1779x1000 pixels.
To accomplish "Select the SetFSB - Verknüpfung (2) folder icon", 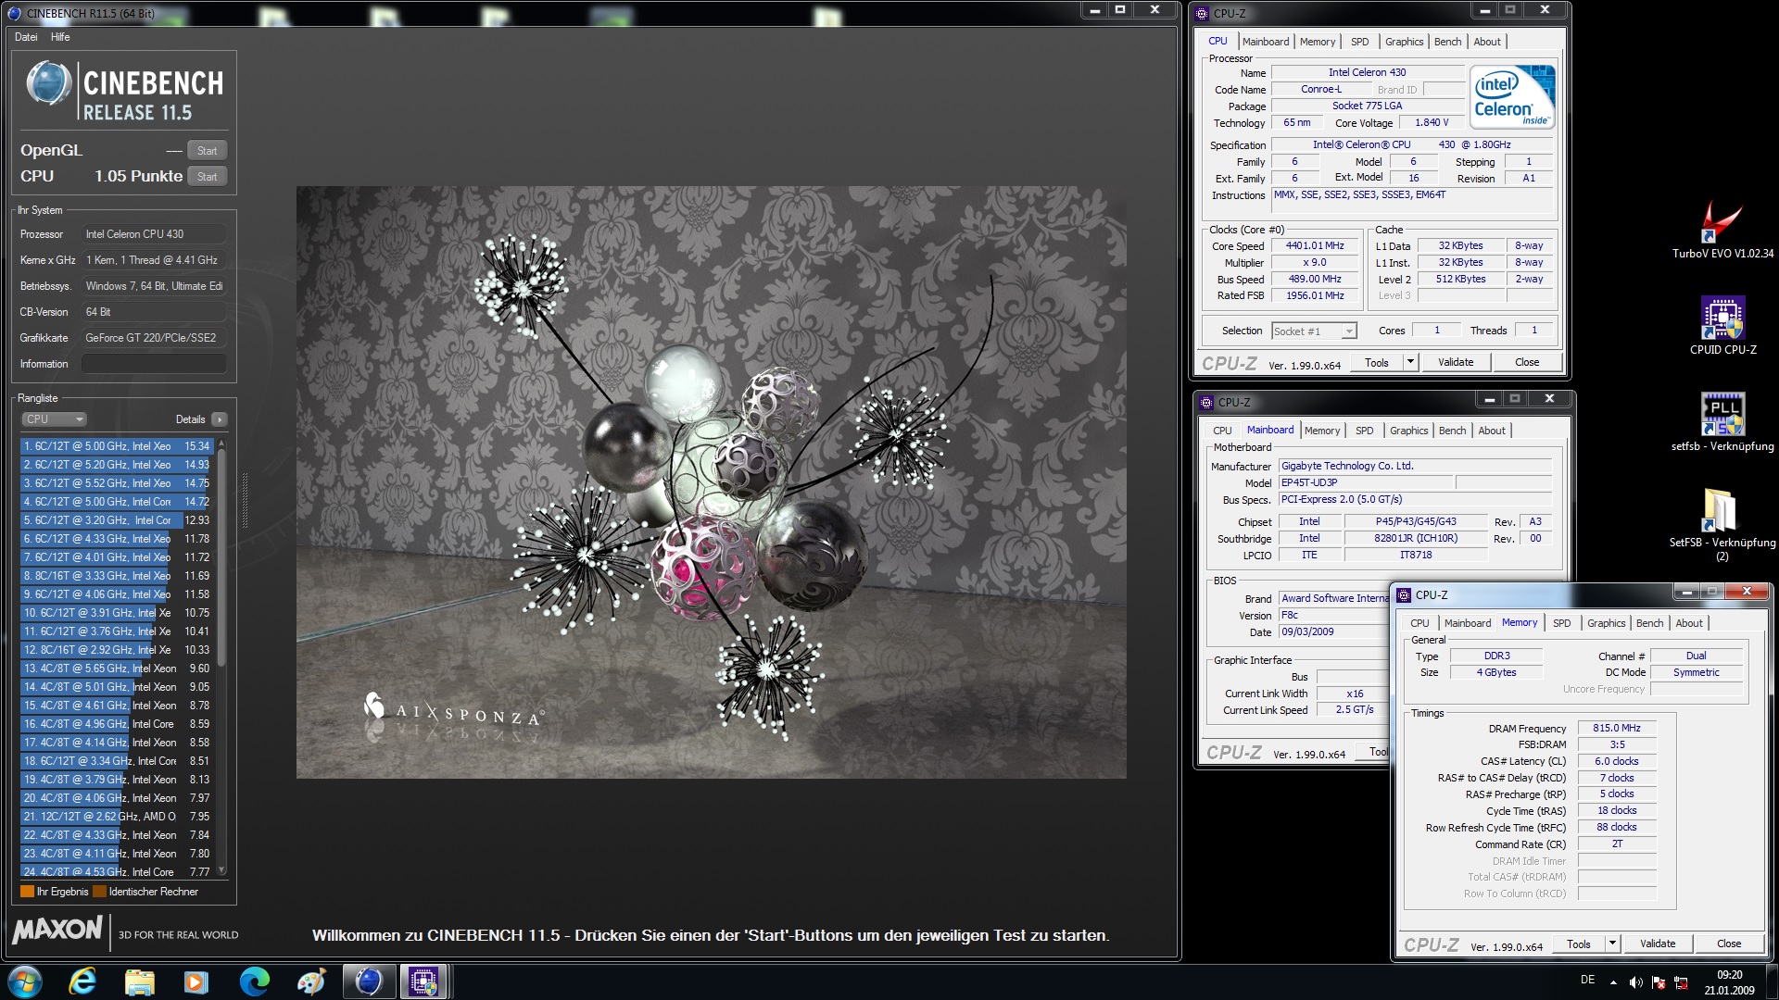I will [1722, 524].
